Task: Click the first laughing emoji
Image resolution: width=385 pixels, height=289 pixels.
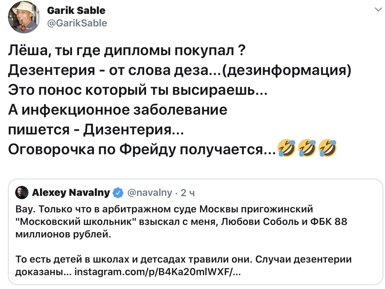Action: (286, 148)
